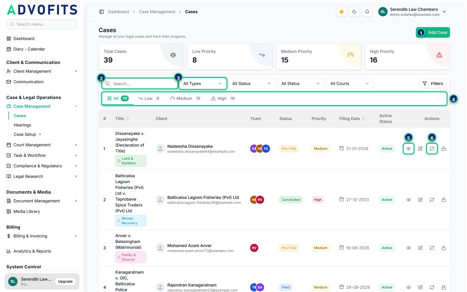Screen dimensions: 467x292
Task: Sort table by Filing Date column
Action: click(352, 119)
